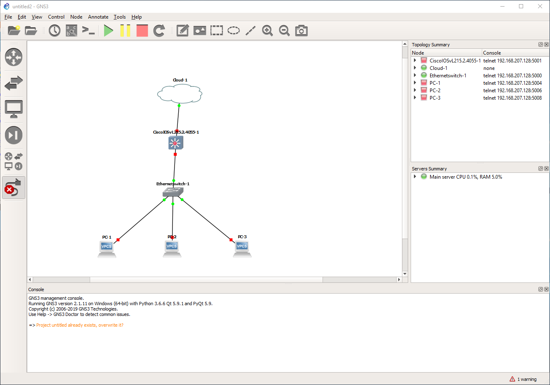Open the Help menu

click(136, 17)
